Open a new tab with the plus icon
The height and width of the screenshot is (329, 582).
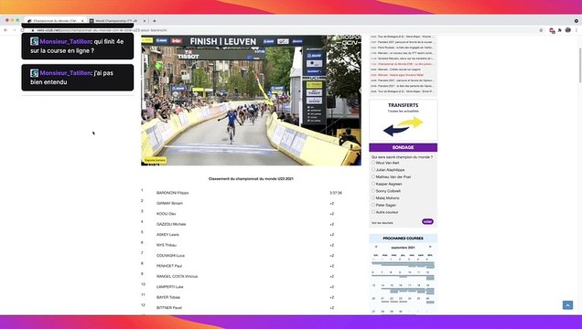[x=155, y=21]
